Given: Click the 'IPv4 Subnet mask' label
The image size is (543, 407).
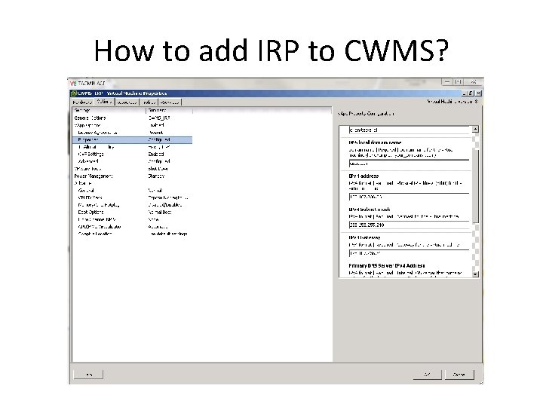Looking at the screenshot, I should [x=370, y=210].
